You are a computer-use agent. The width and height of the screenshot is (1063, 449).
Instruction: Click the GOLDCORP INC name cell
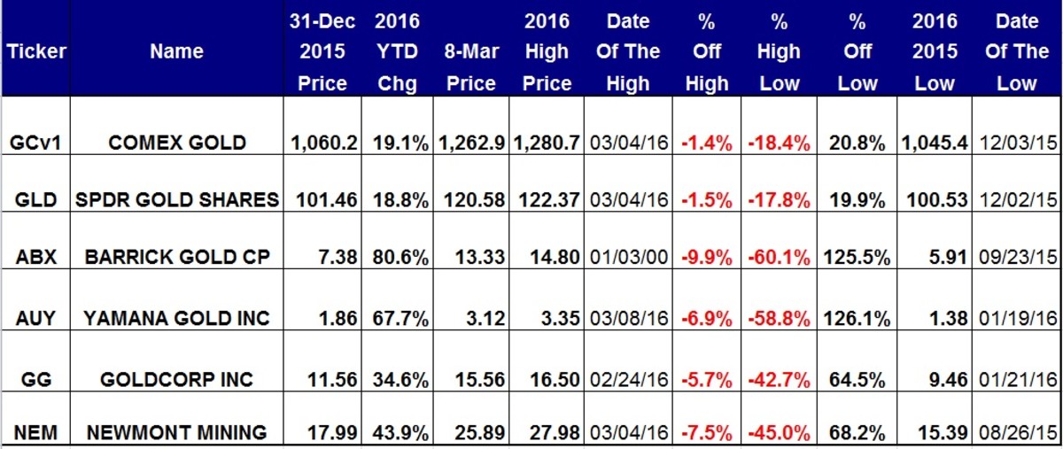point(176,379)
